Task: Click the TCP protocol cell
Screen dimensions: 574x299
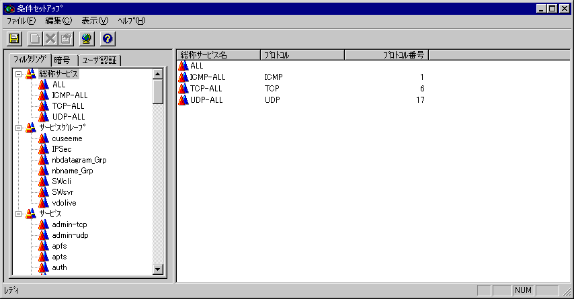Action: (272, 89)
